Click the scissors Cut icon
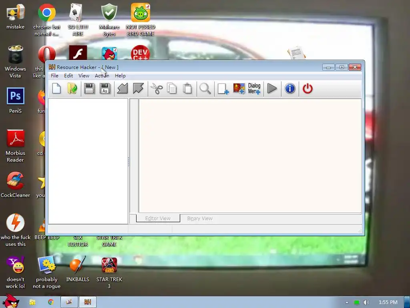 157,89
